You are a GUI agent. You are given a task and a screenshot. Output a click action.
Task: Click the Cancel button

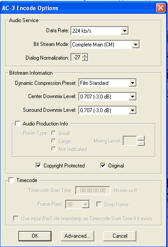pos(120,236)
